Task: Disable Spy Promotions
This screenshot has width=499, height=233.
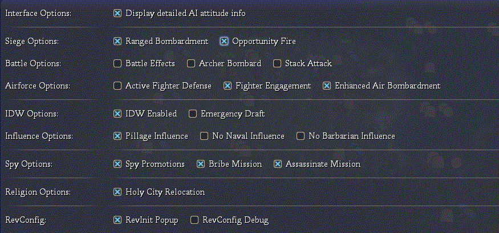Action: click(x=117, y=164)
